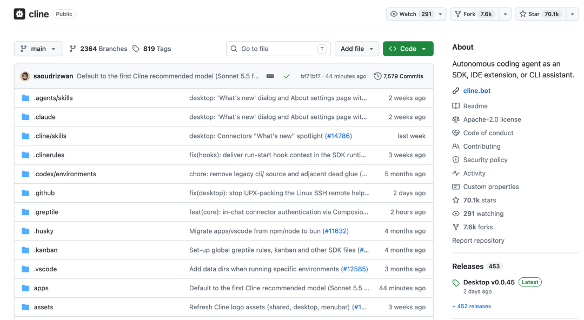Open the + 452 releases link
The image size is (584, 320).
coord(472,306)
